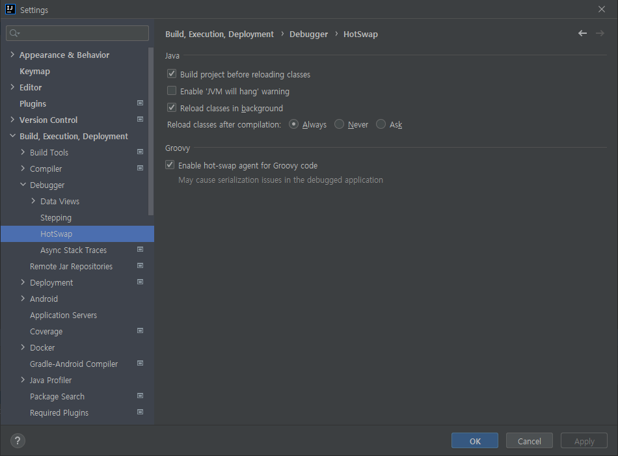Expand the Editor section chevron
This screenshot has height=456, width=618.
coord(12,87)
